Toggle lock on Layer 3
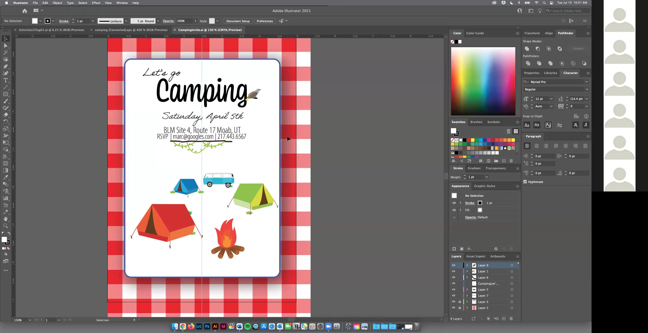This screenshot has height=333, width=648. click(460, 302)
